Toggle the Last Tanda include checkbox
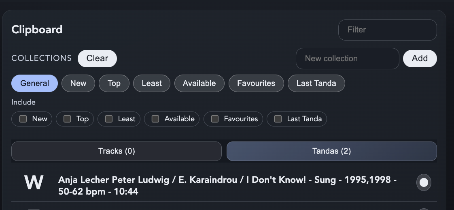This screenshot has width=454, height=210. (x=278, y=119)
